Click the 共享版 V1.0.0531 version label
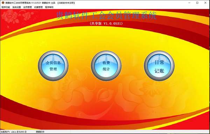The height and width of the screenshot is (134, 210). click(106, 23)
